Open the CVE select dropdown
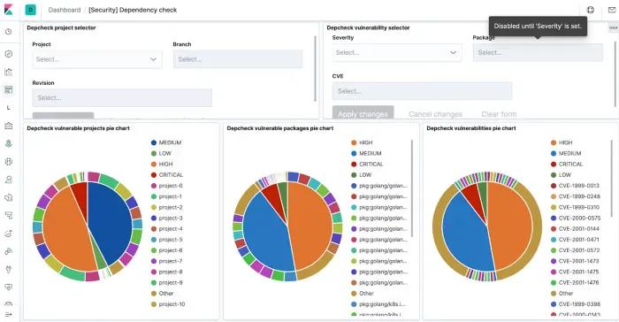Image resolution: width=619 pixels, height=322 pixels. point(422,91)
